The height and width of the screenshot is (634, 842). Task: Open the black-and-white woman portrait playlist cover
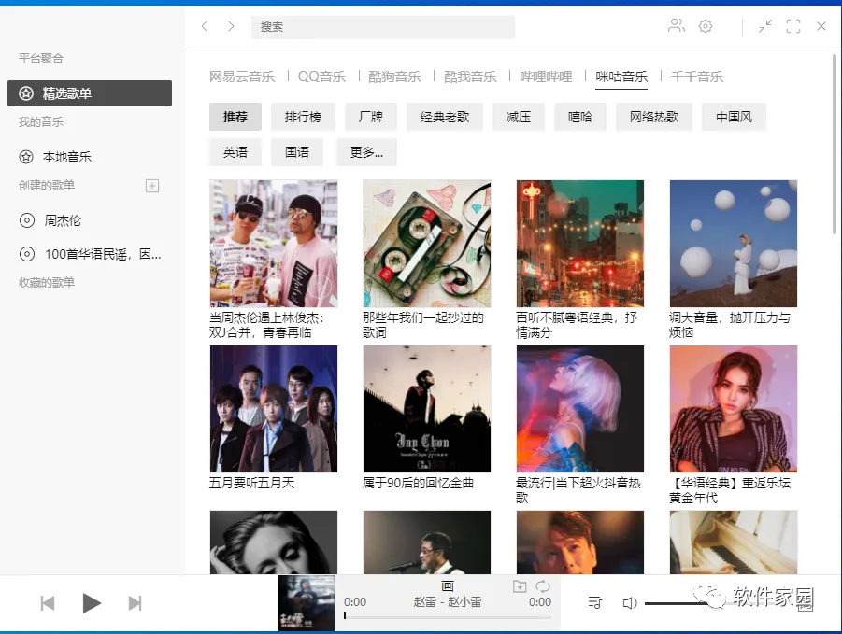(274, 542)
